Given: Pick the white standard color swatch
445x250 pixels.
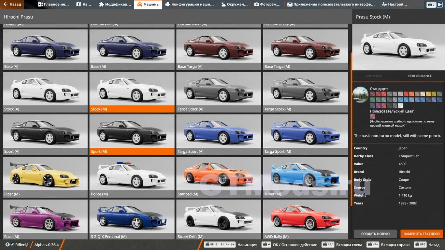Looking at the screenshot, I should [x=400, y=105].
